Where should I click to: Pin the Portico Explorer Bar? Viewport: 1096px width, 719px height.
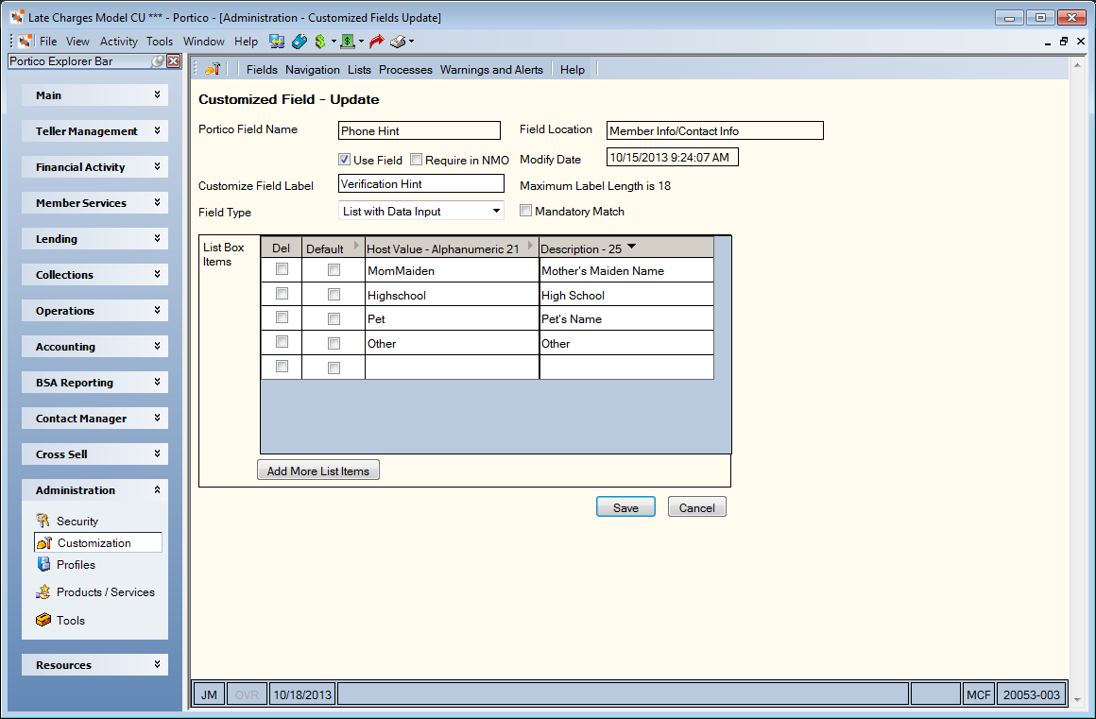[158, 61]
